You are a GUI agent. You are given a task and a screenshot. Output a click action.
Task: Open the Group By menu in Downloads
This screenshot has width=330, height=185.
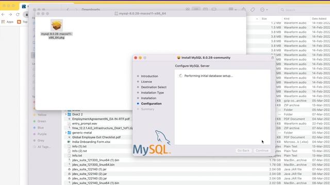pos(233,9)
